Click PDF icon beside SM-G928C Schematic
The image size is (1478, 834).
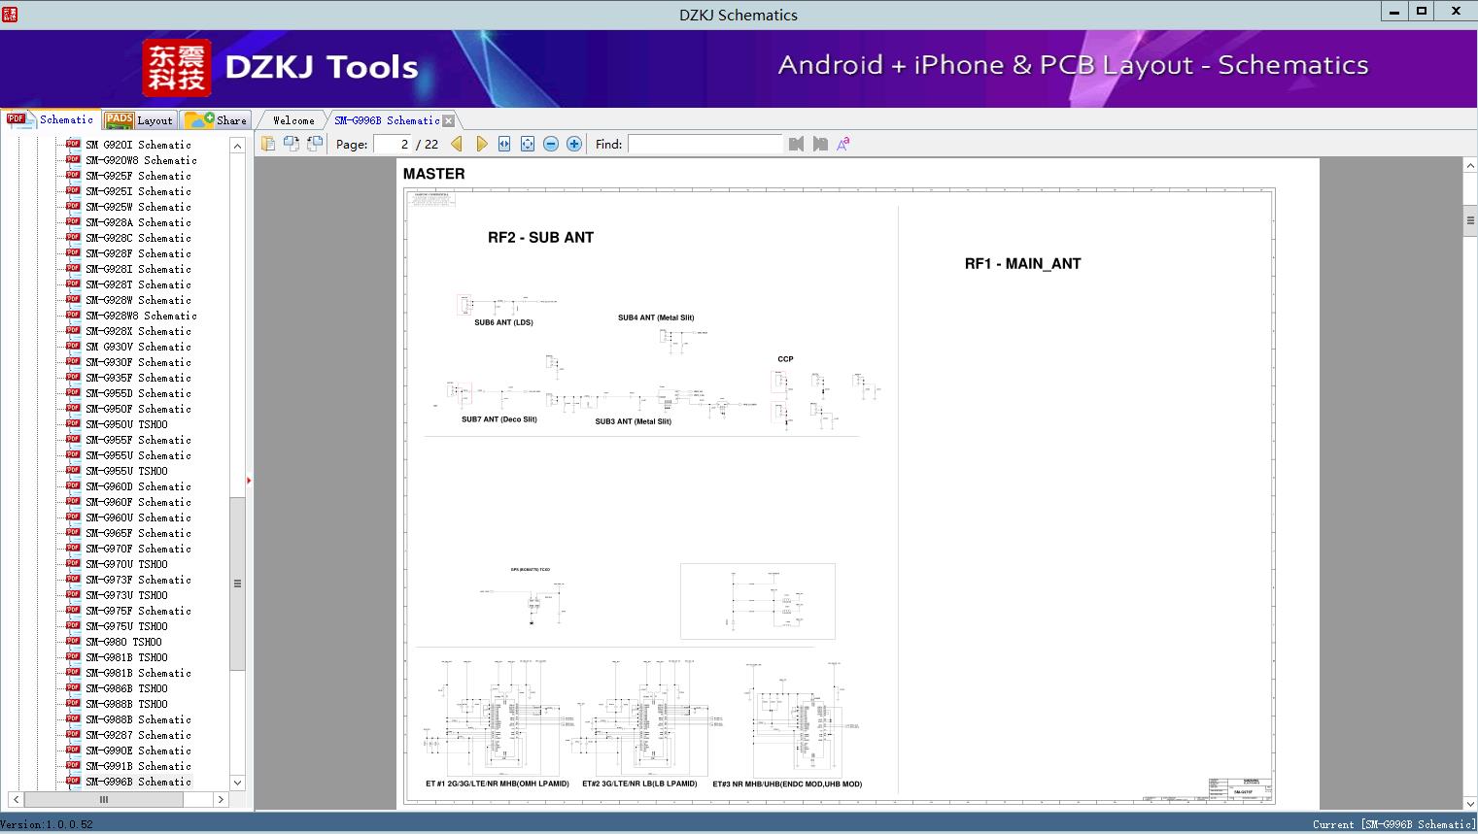pos(73,237)
